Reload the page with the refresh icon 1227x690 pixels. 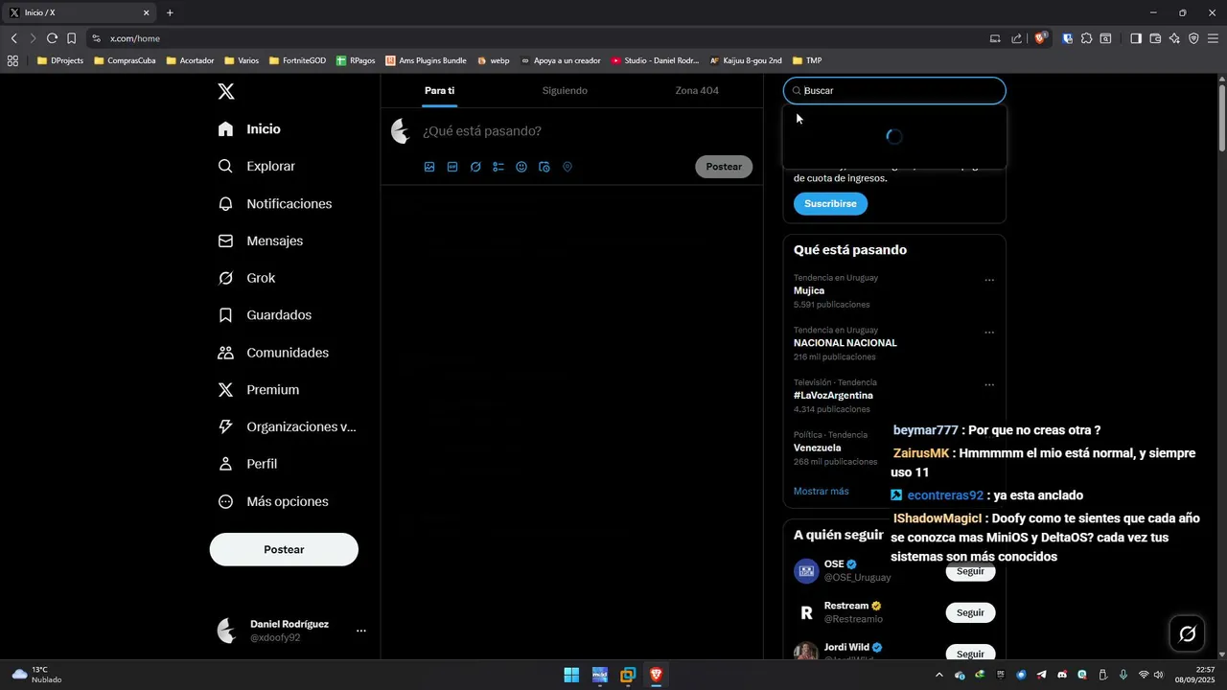point(52,38)
